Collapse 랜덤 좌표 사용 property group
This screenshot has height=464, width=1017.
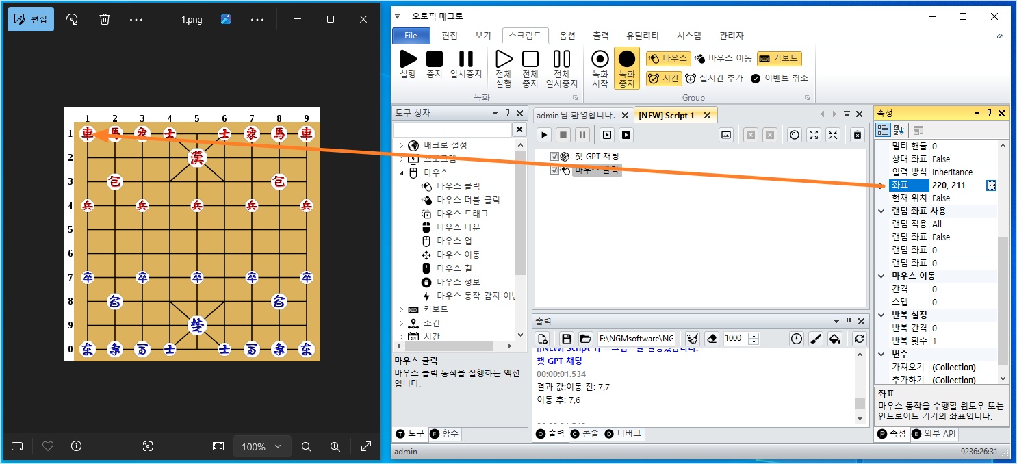(x=881, y=211)
